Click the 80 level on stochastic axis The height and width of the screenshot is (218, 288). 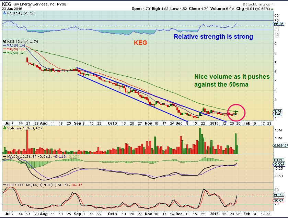click(x=276, y=190)
